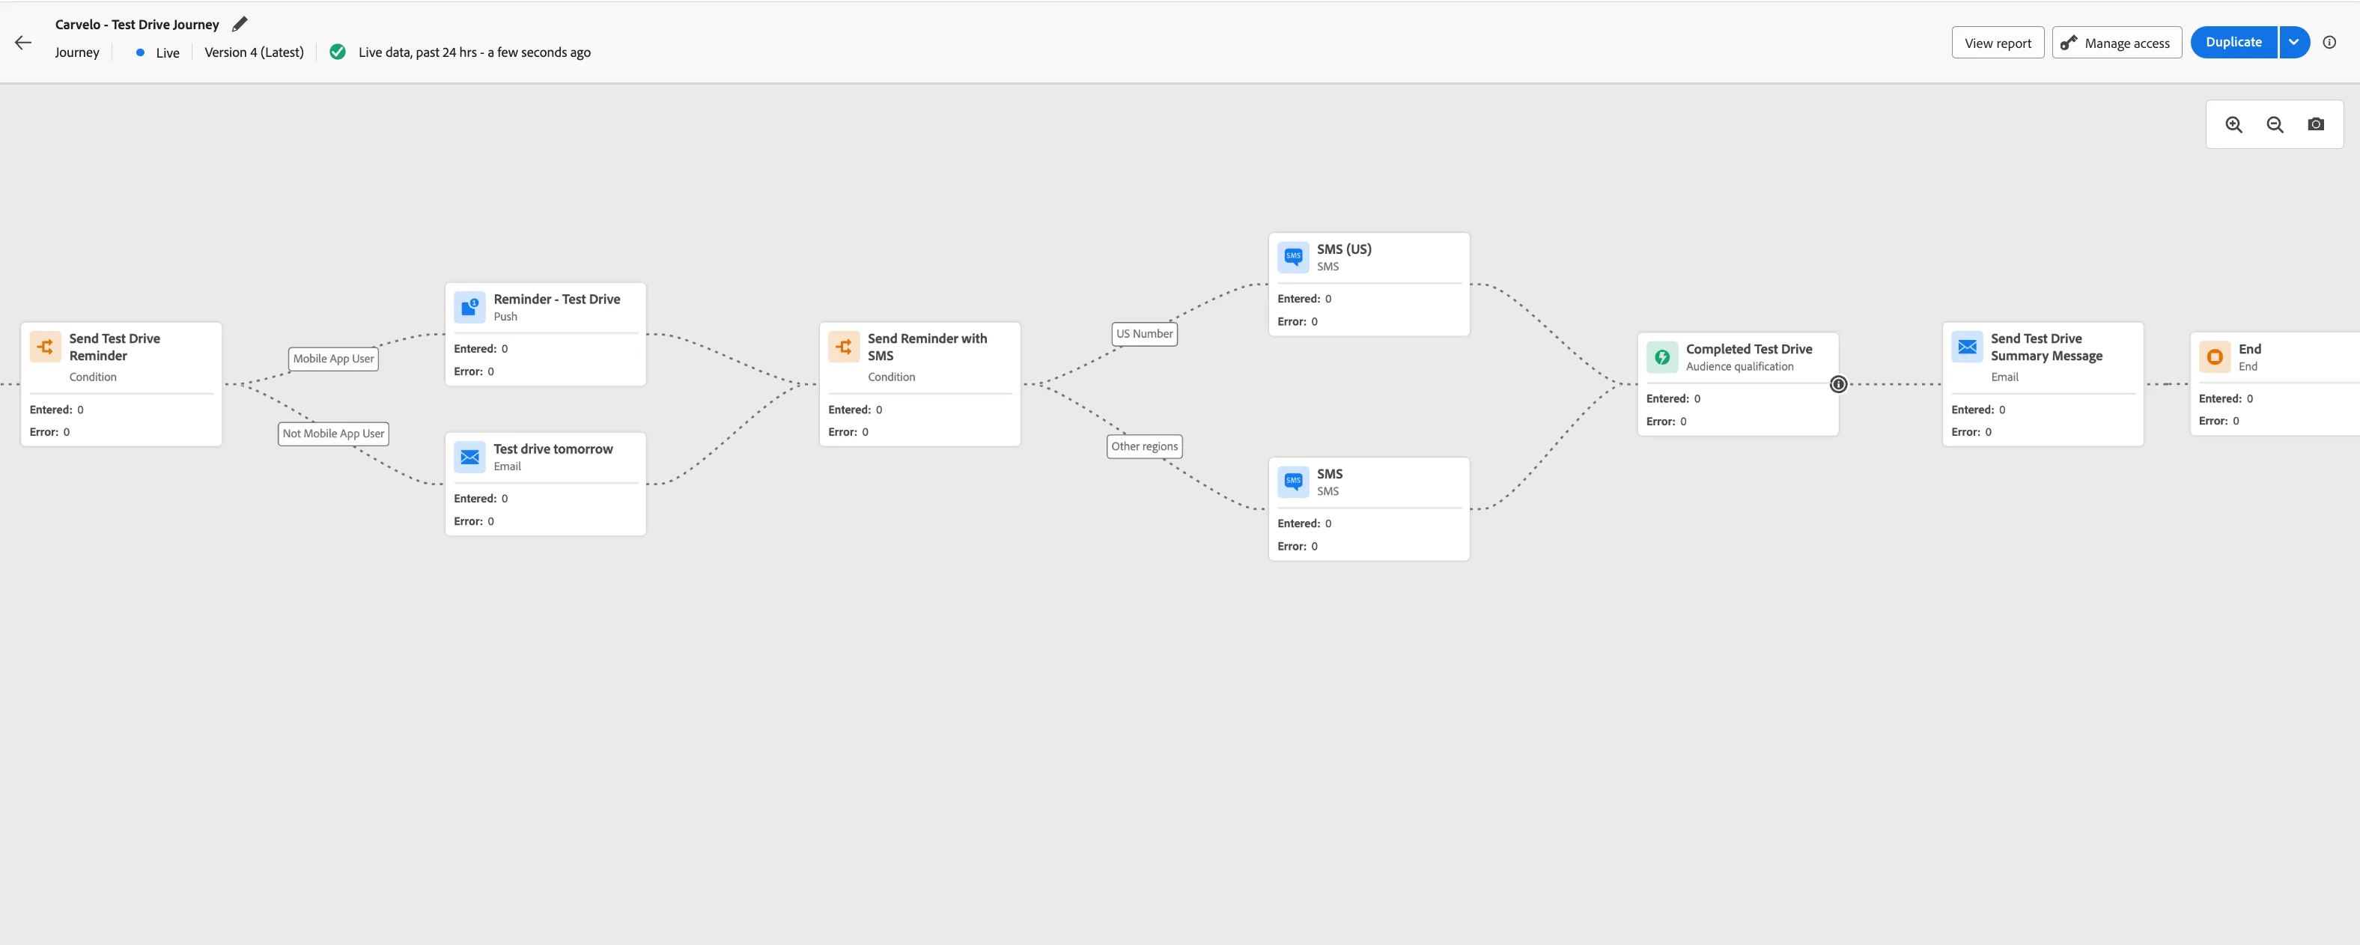This screenshot has width=2360, height=945.
Task: Click the Live status indicator
Action: point(157,52)
